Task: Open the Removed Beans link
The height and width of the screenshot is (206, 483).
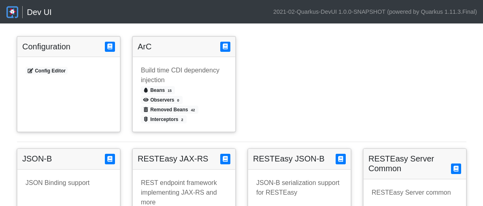Action: tap(170, 110)
